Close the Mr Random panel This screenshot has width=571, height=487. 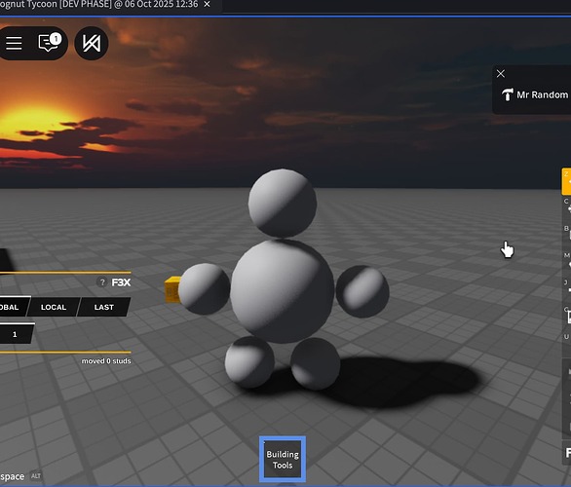tap(501, 74)
